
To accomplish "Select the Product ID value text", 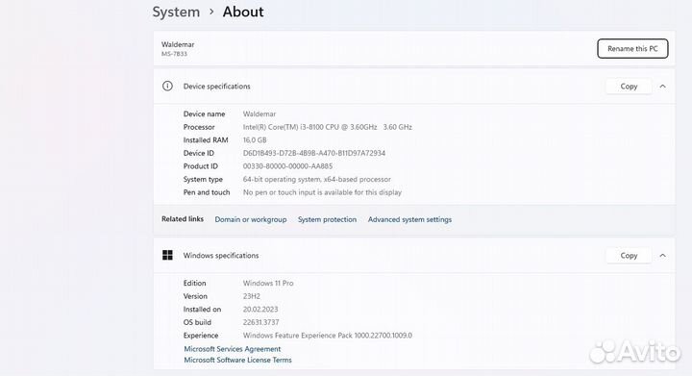I will point(287,166).
